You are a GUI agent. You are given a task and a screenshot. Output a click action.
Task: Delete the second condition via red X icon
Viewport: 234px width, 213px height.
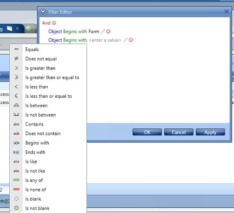[x=131, y=40]
